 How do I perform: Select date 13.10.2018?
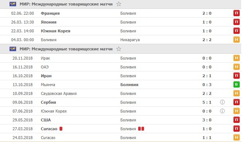tap(23, 85)
